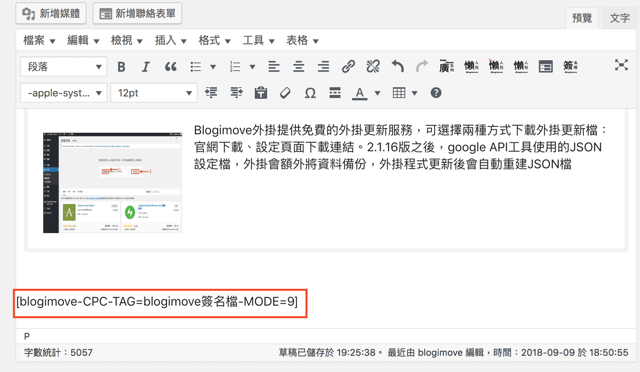Insert a horizontal line
The height and width of the screenshot is (372, 640).
335,93
